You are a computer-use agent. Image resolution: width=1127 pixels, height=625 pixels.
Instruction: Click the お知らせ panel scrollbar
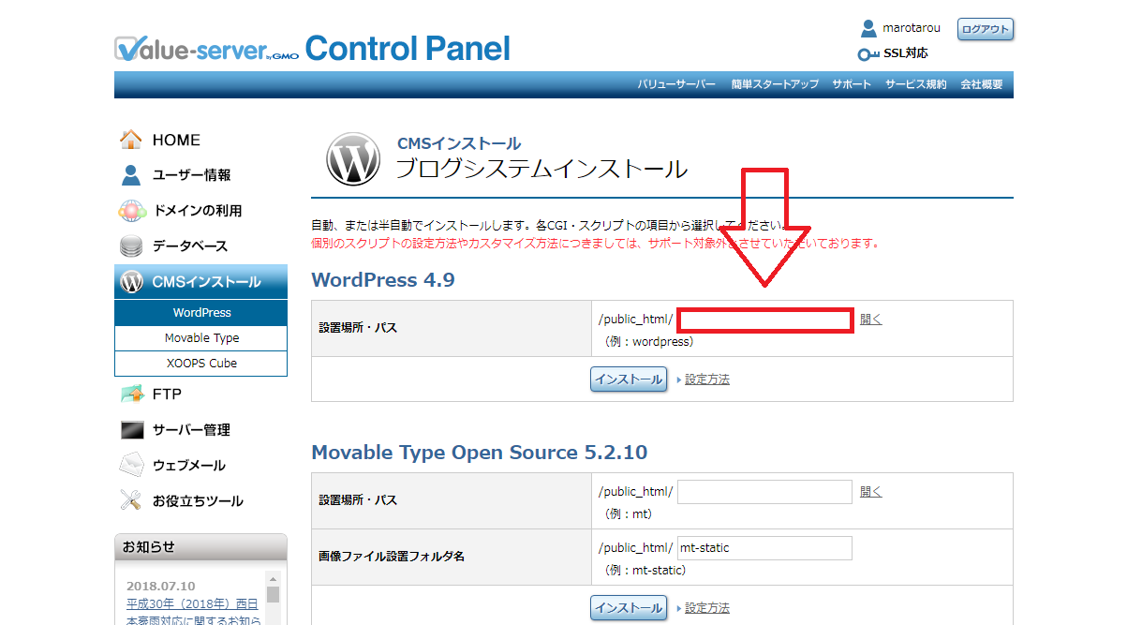coord(274,598)
